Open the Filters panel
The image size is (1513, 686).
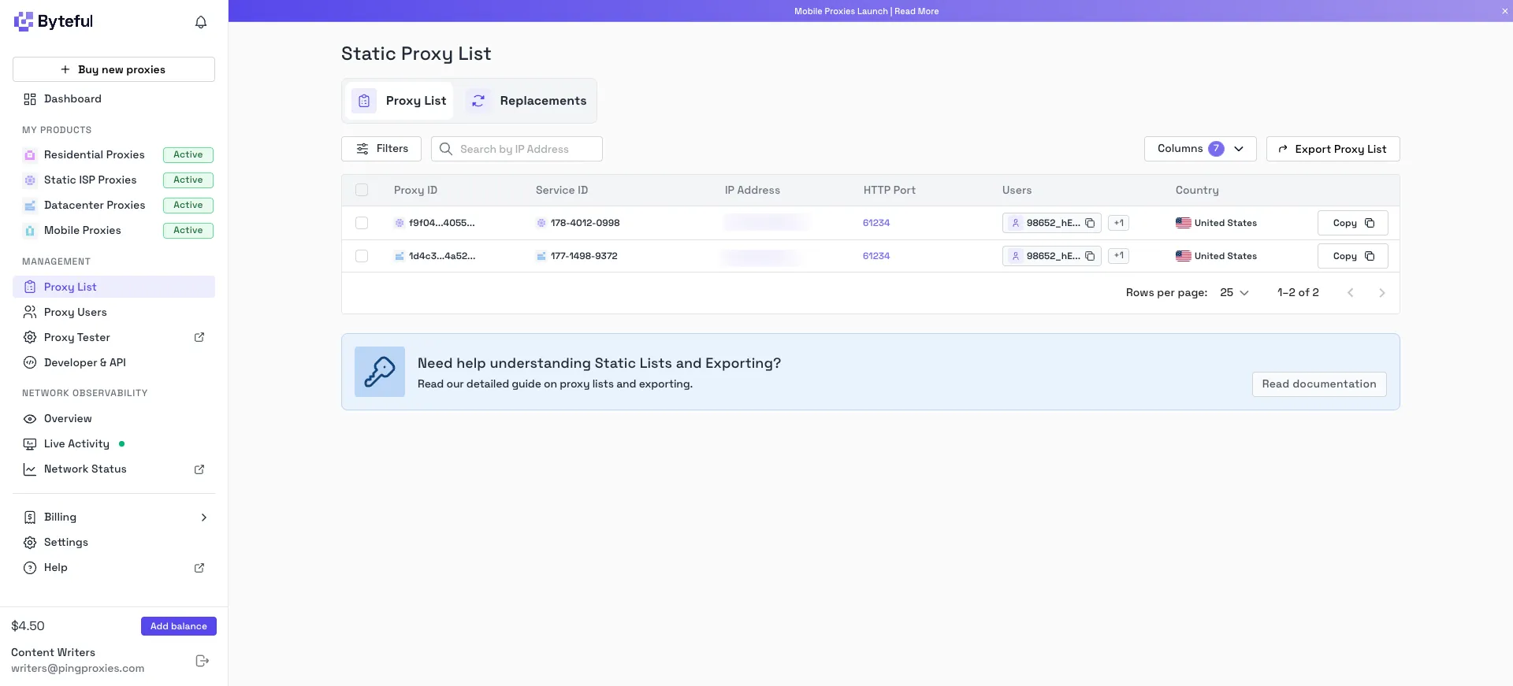tap(381, 149)
